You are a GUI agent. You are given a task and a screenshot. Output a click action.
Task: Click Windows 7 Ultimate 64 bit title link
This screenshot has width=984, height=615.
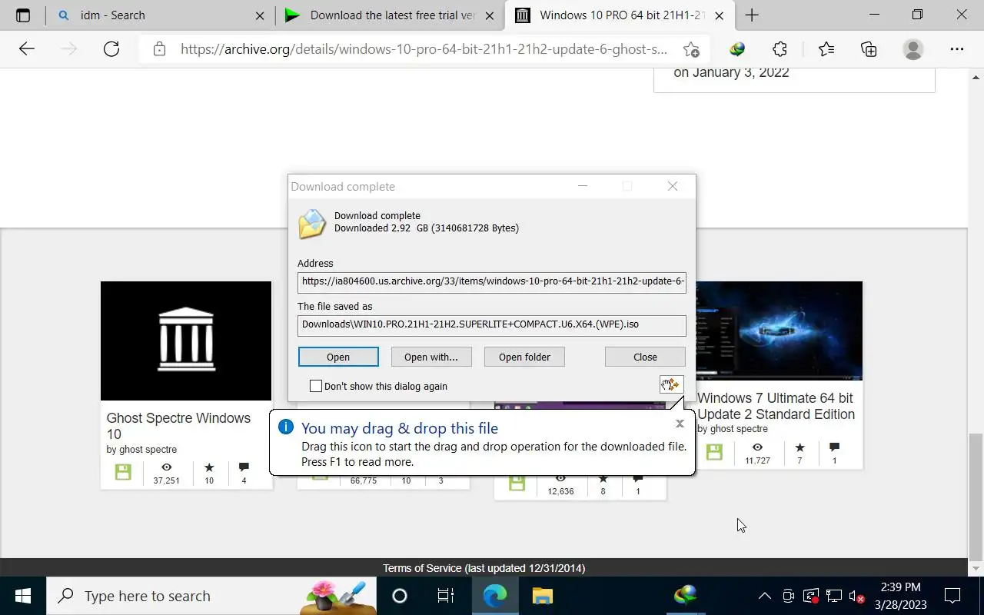[x=776, y=406]
